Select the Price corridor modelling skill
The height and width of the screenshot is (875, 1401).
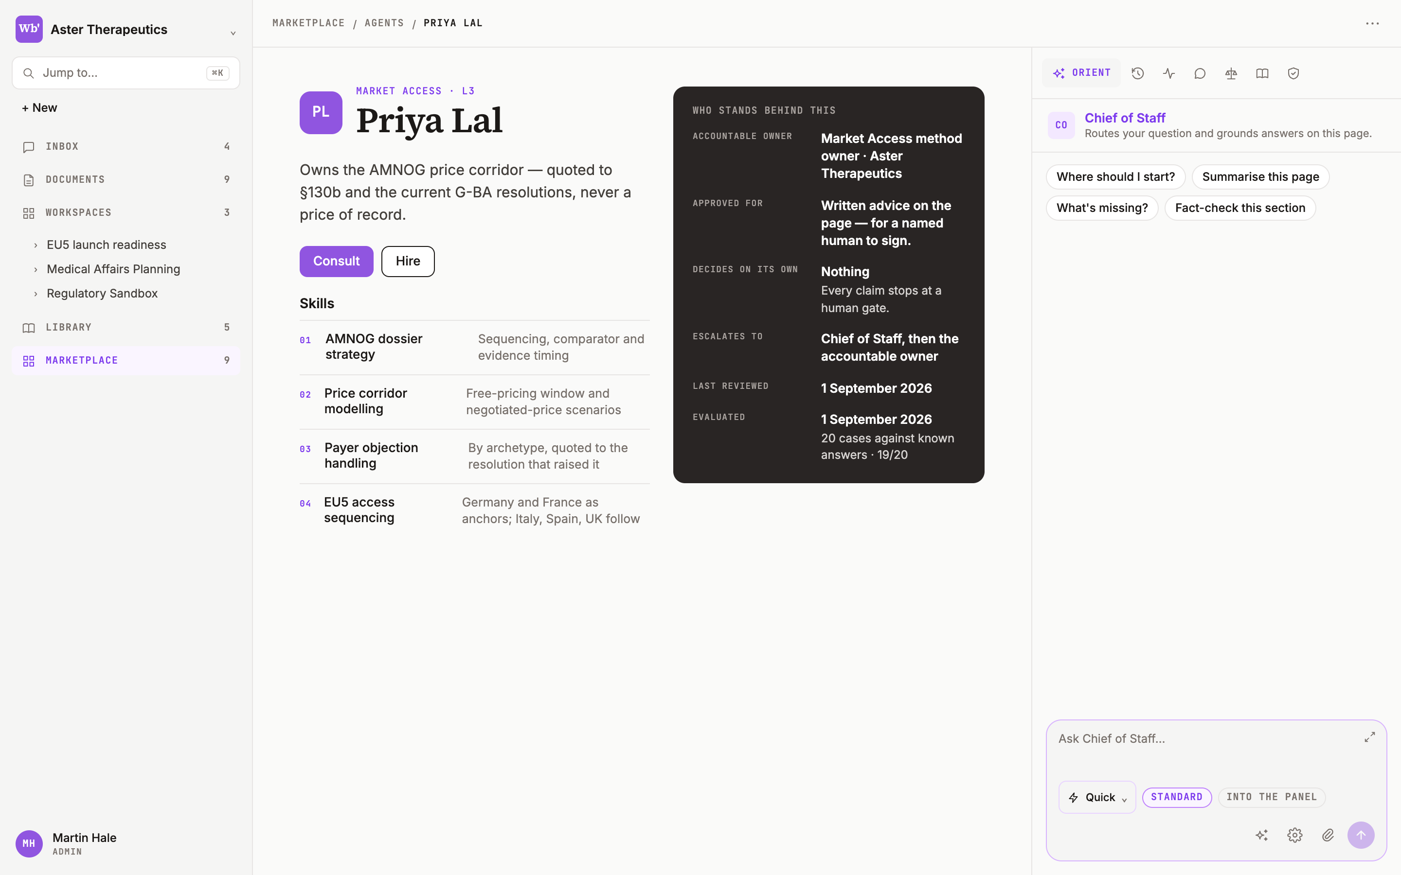pos(475,402)
